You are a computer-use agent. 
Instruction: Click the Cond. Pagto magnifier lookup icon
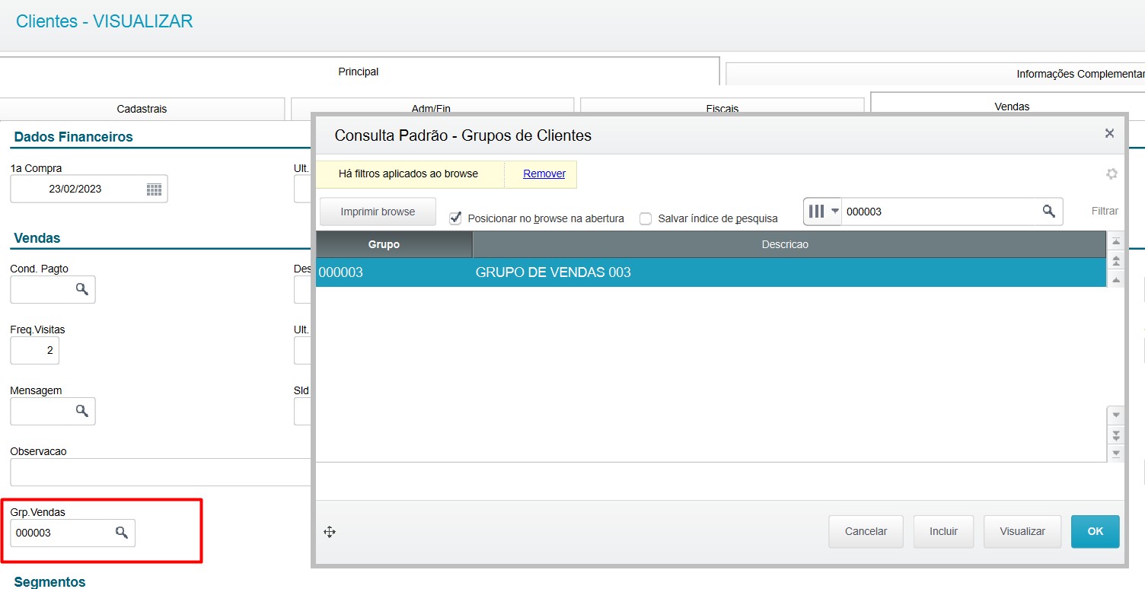82,289
